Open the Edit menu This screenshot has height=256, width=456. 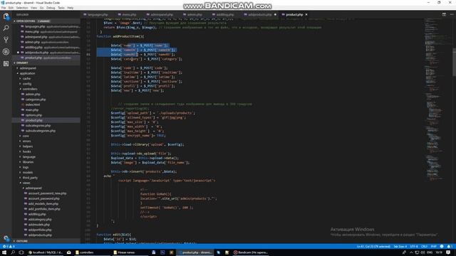11,8
